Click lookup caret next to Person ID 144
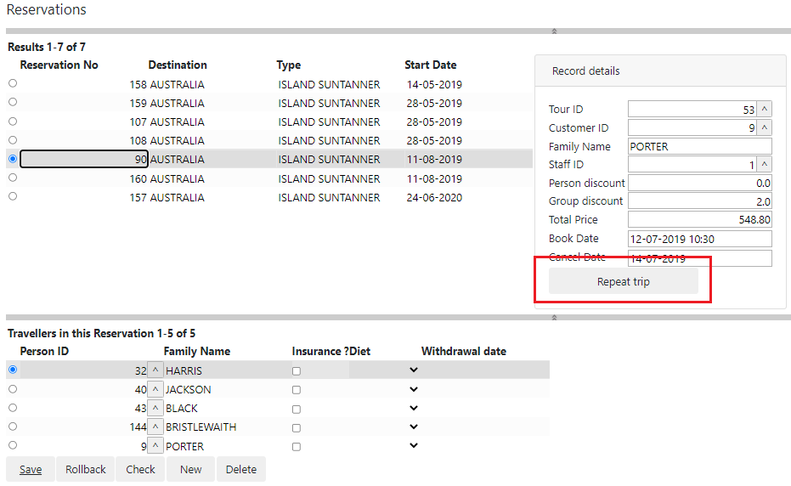 coord(155,427)
